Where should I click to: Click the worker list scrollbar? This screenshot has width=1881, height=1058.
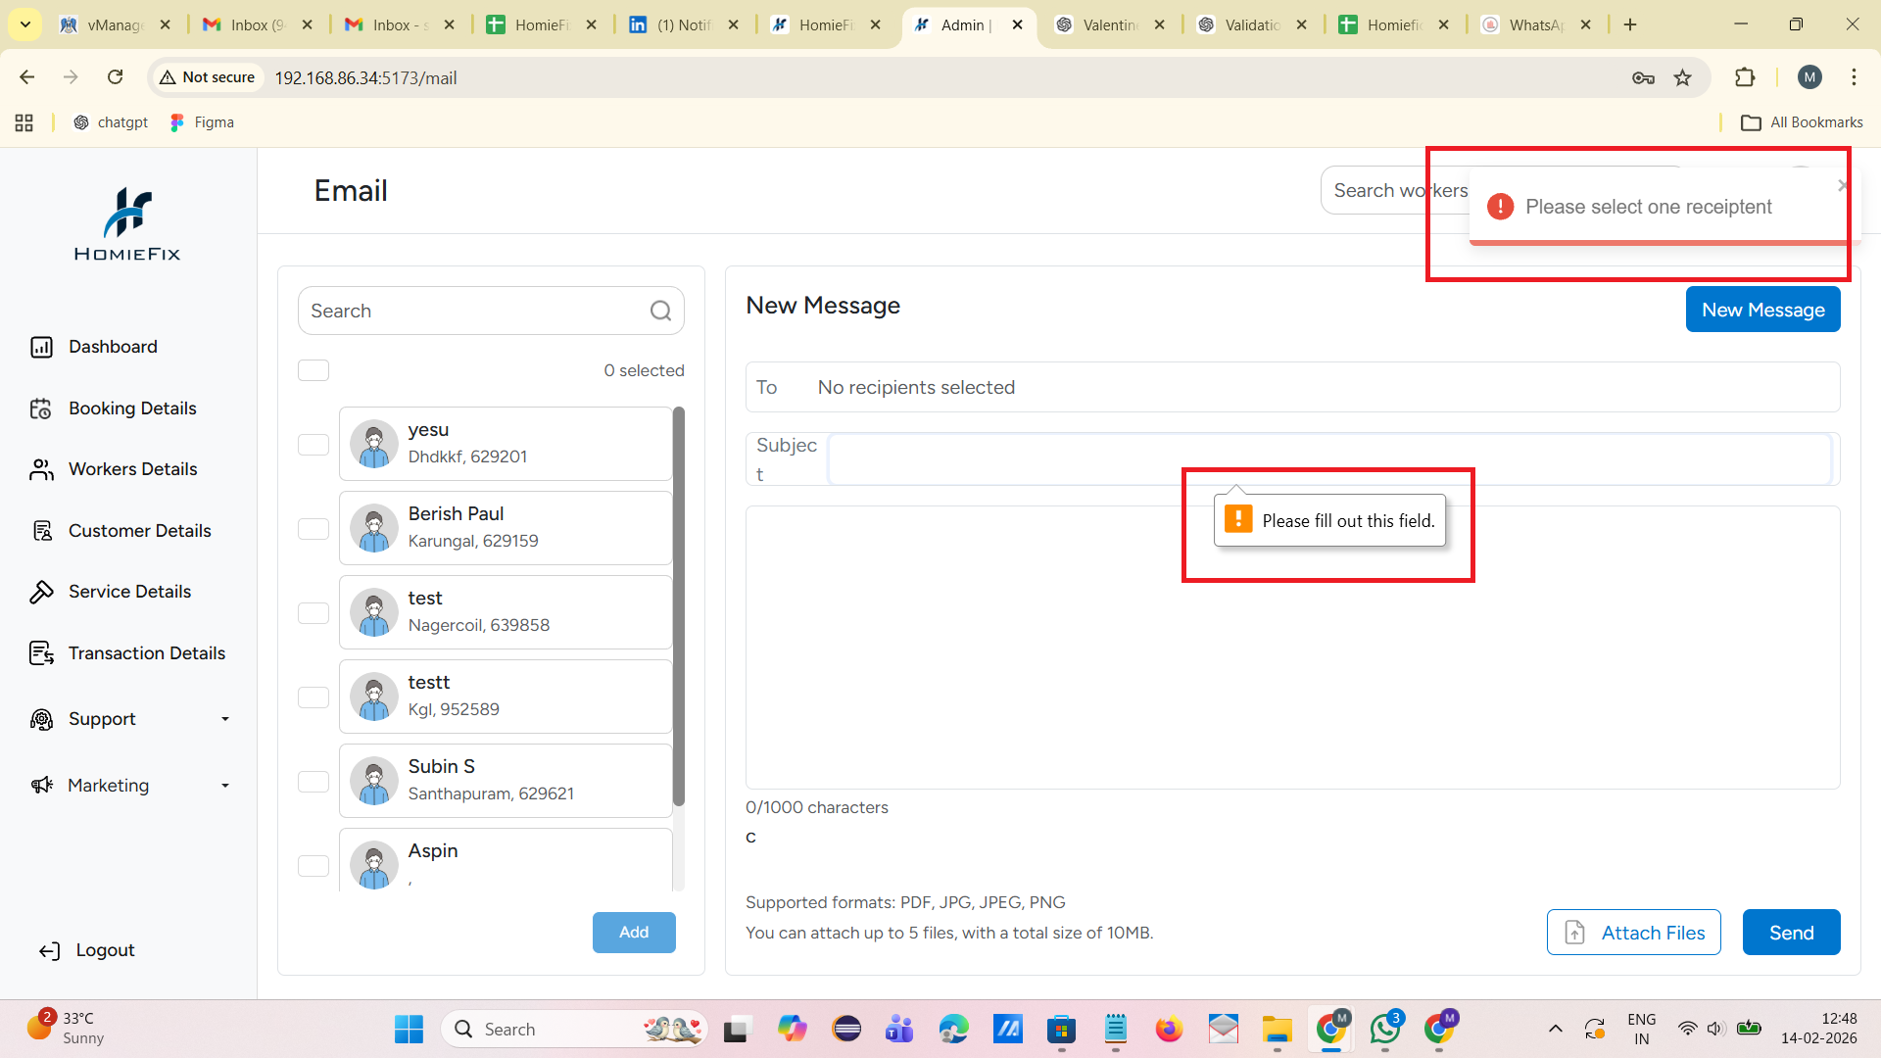[679, 607]
